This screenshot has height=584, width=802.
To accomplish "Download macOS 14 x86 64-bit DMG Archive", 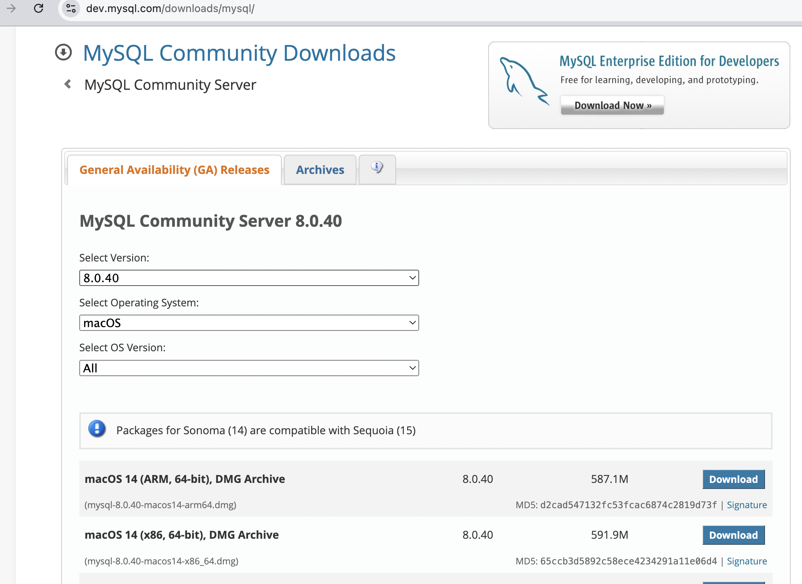I will click(734, 535).
